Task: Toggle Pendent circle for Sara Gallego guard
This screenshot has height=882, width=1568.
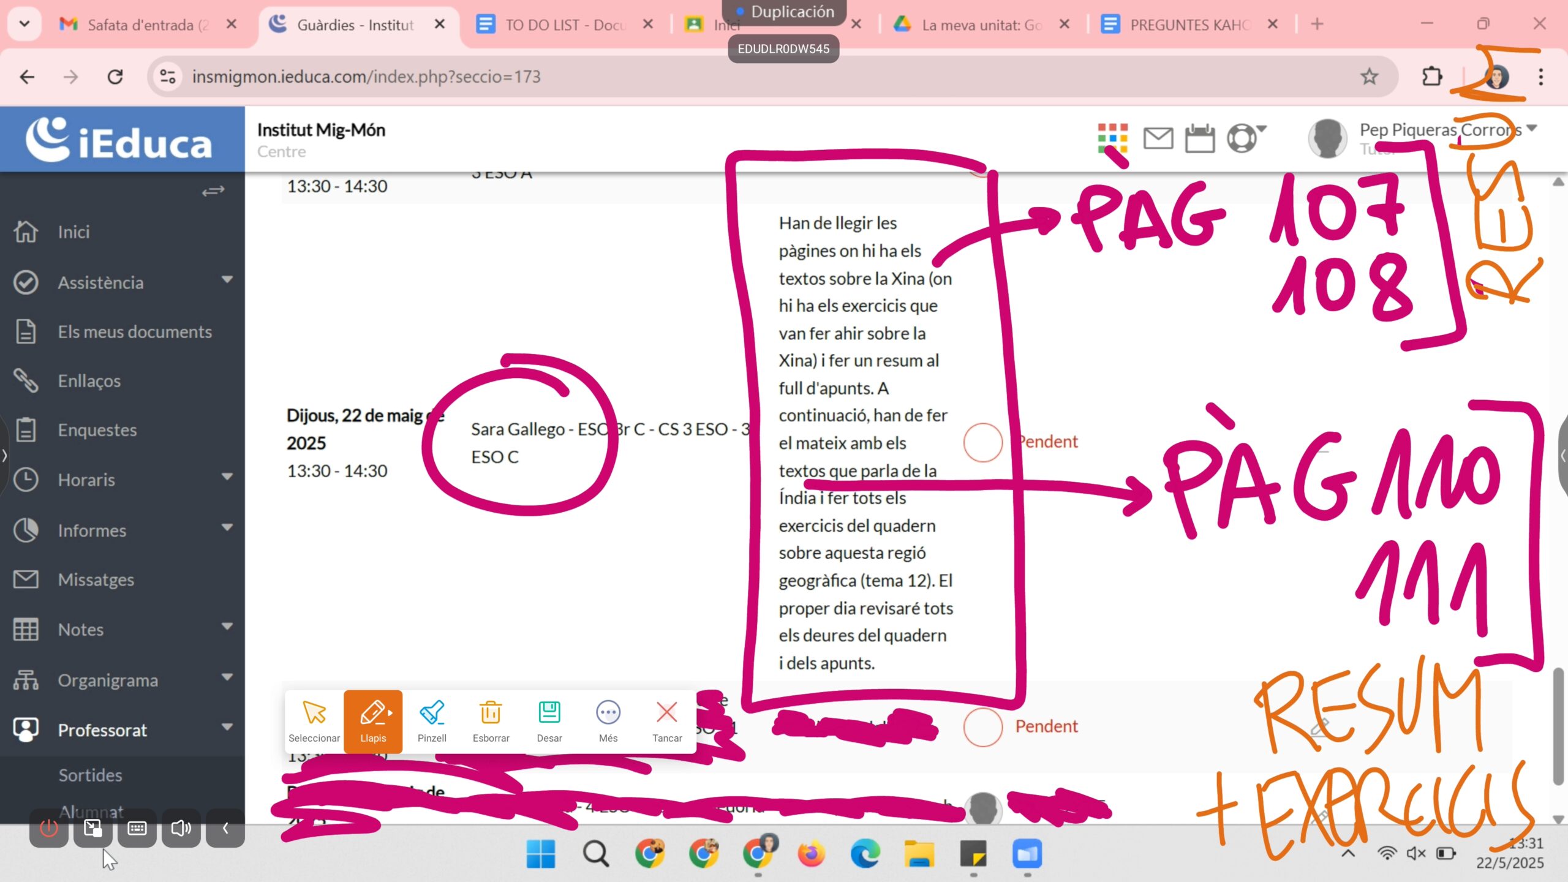Action: click(x=982, y=442)
